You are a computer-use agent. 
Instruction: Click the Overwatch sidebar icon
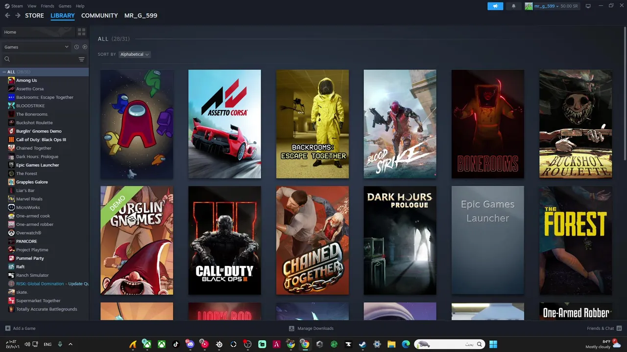pyautogui.click(x=11, y=233)
